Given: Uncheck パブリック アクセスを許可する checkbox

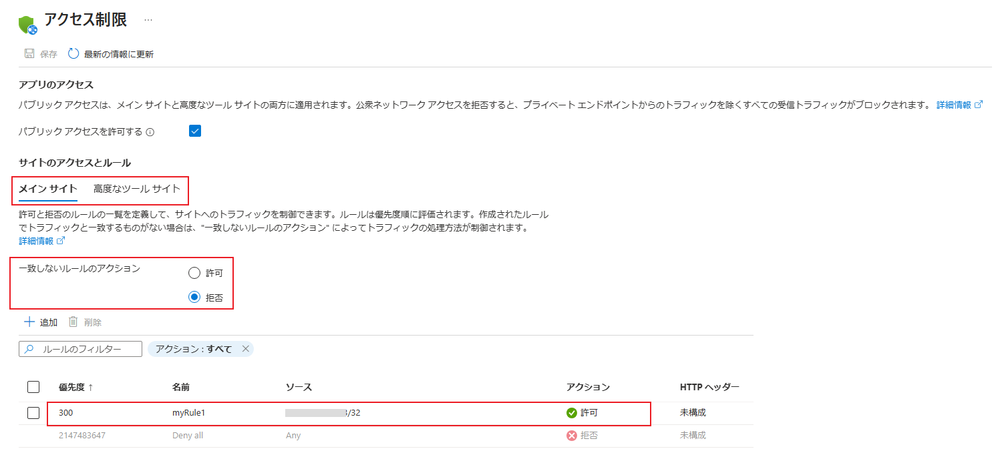Looking at the screenshot, I should (195, 131).
